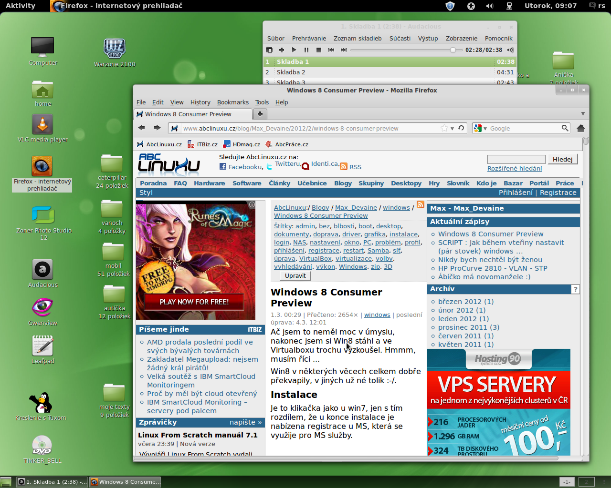Open a new tab with the plus button
The image size is (611, 488).
point(260,114)
